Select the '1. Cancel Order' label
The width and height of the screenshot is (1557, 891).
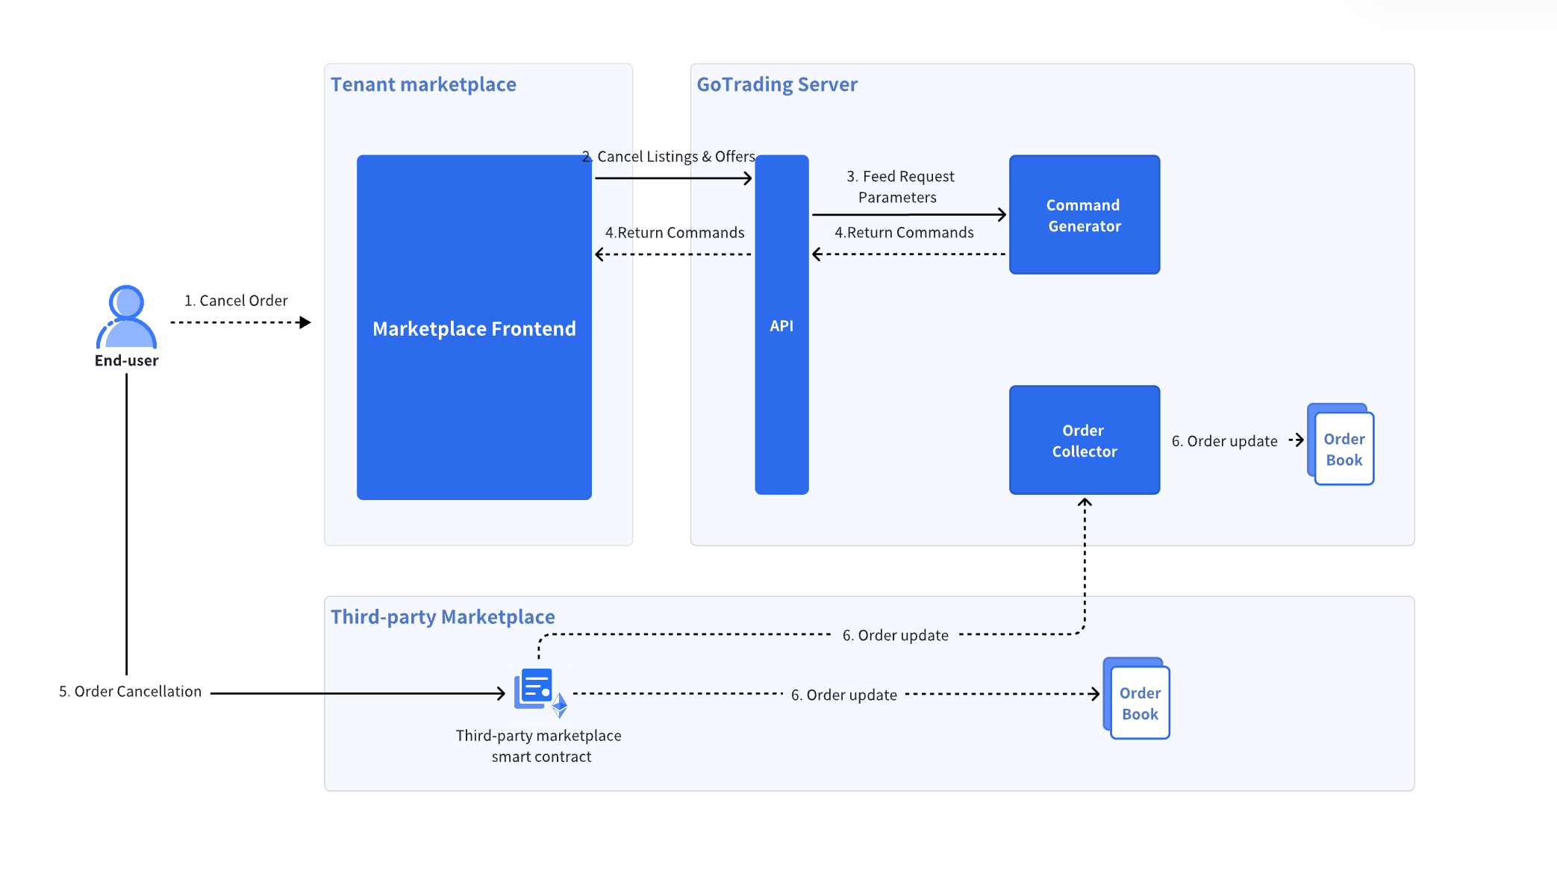(x=236, y=301)
